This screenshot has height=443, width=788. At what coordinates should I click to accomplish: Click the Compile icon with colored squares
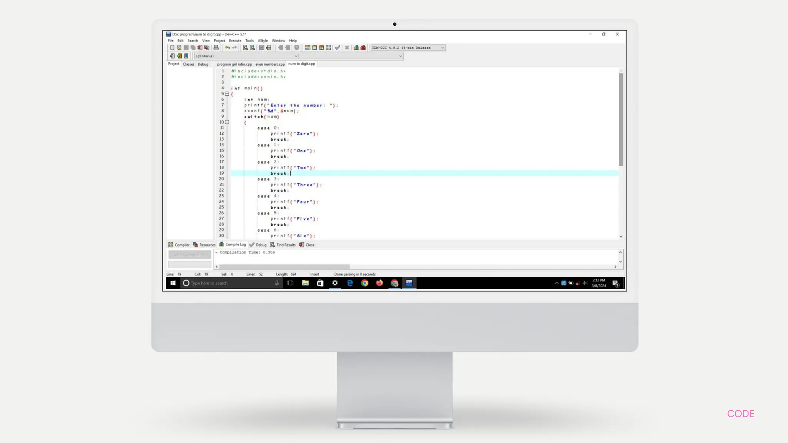point(307,48)
